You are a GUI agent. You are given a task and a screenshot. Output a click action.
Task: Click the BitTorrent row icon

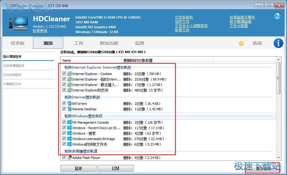click(x=69, y=103)
